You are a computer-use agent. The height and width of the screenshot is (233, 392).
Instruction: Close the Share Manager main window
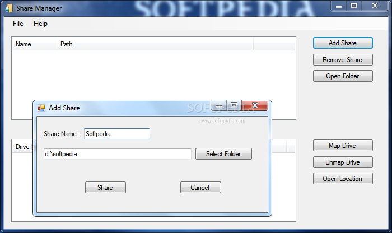tap(375, 6)
